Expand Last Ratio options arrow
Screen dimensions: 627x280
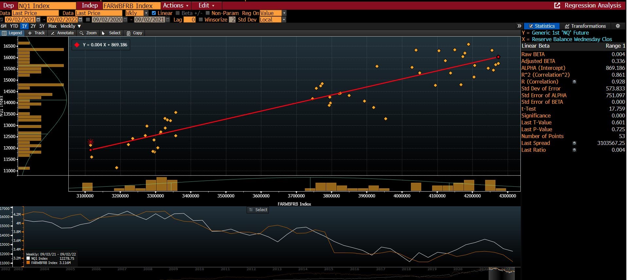tap(574, 150)
